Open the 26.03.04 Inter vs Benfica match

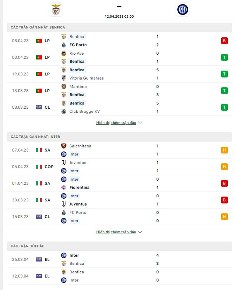click(111, 259)
